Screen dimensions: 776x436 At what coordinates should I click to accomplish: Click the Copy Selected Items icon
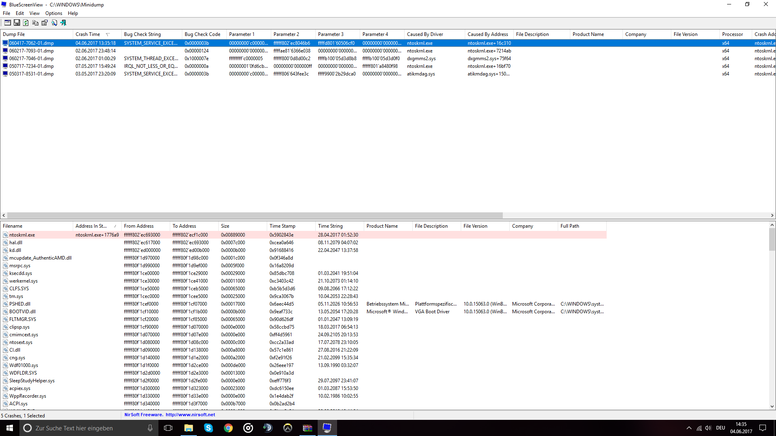(35, 23)
